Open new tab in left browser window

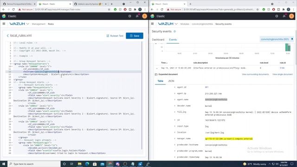coord(111,4)
